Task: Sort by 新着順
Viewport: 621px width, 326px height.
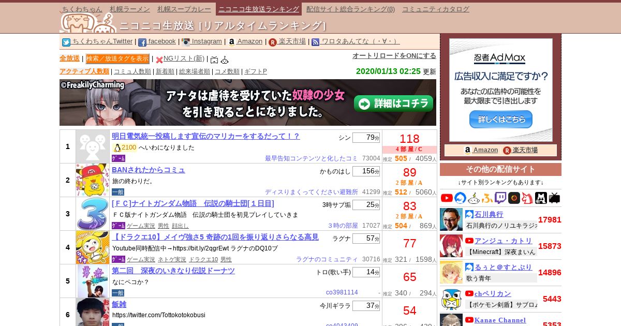Action: tap(165, 71)
